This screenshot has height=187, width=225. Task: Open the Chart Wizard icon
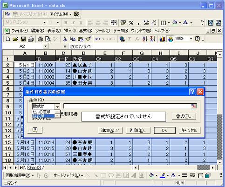(162, 39)
